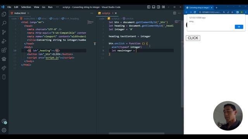Open the Customize Layout icon
Viewport: 248px width, 139px height.
(164, 7)
